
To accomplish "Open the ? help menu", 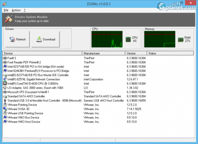I will [25, 10].
